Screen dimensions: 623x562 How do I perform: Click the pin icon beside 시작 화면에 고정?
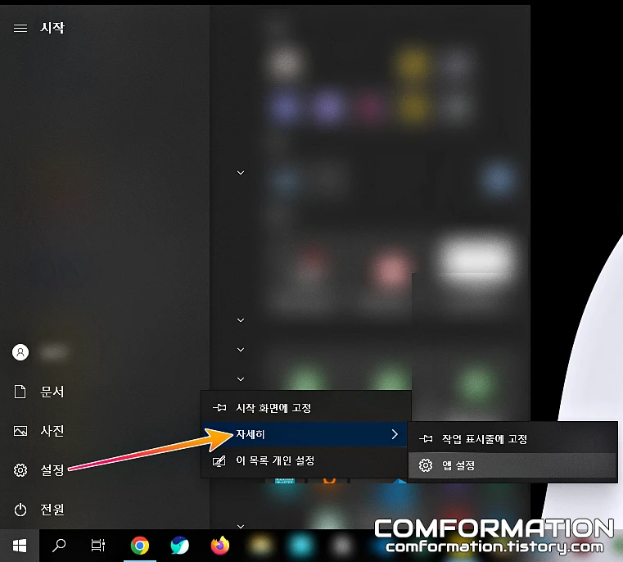(x=219, y=408)
